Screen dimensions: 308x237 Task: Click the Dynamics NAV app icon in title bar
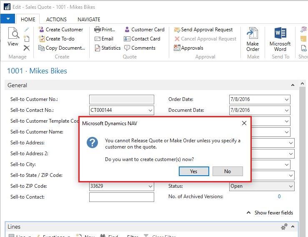tap(7, 7)
